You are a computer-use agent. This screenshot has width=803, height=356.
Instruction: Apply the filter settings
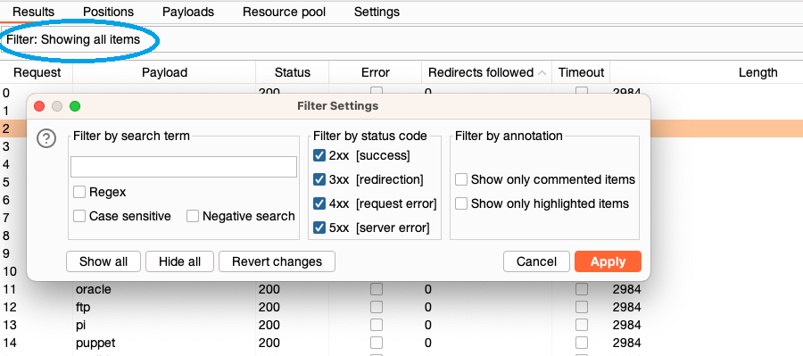tap(608, 261)
